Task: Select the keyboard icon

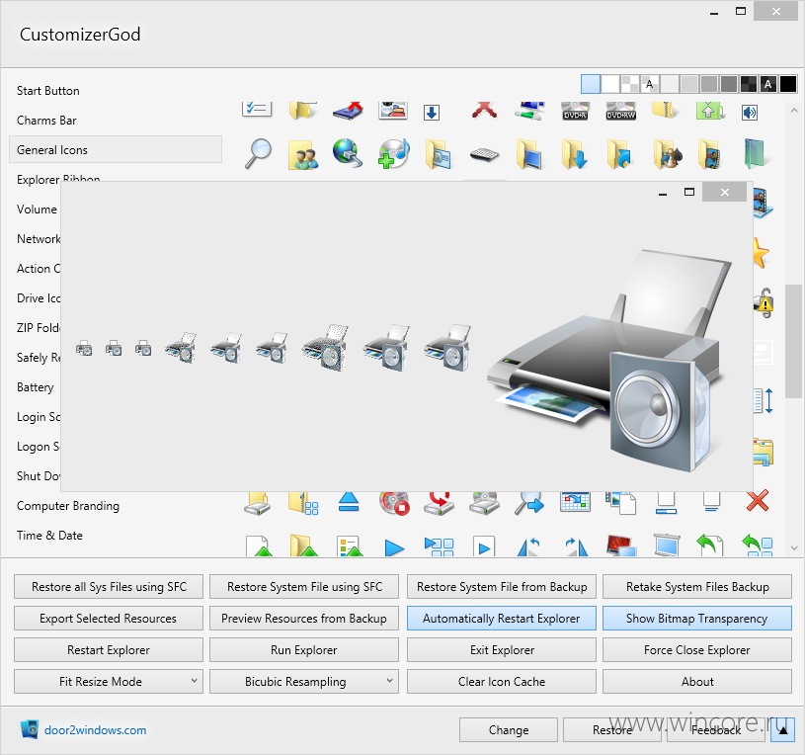Action: [x=484, y=153]
